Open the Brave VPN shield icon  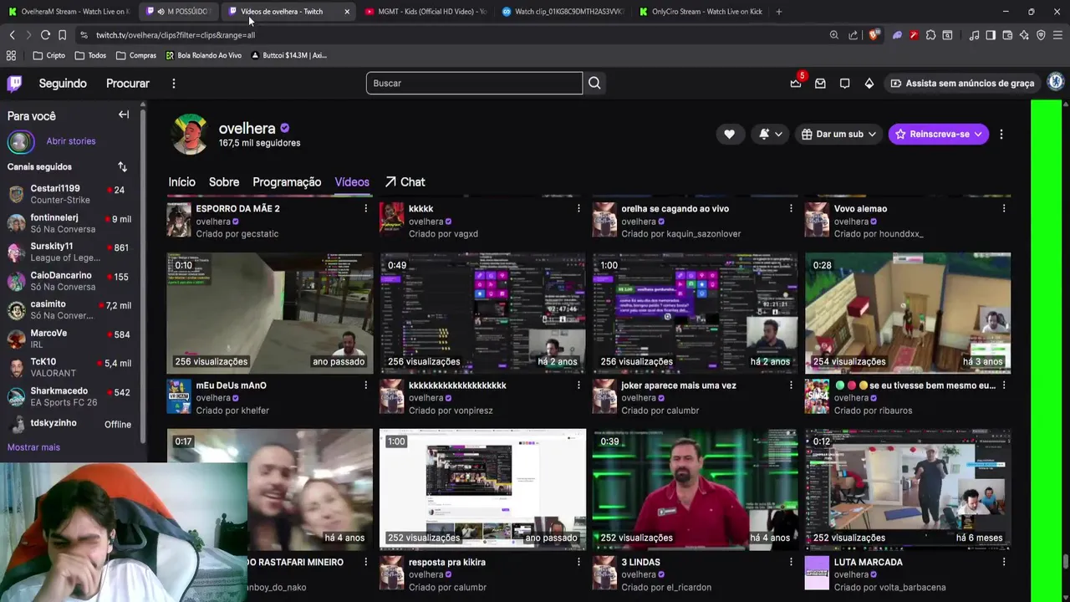click(1041, 35)
